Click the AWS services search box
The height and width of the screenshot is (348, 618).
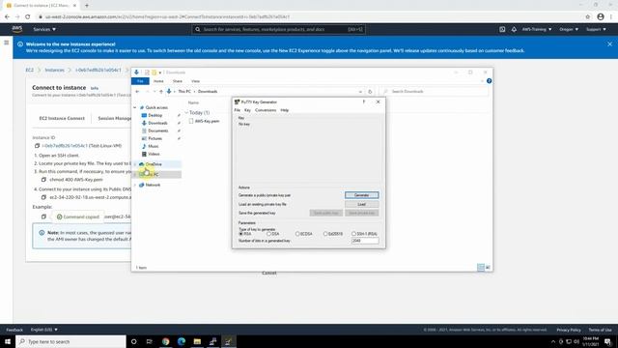click(279, 29)
